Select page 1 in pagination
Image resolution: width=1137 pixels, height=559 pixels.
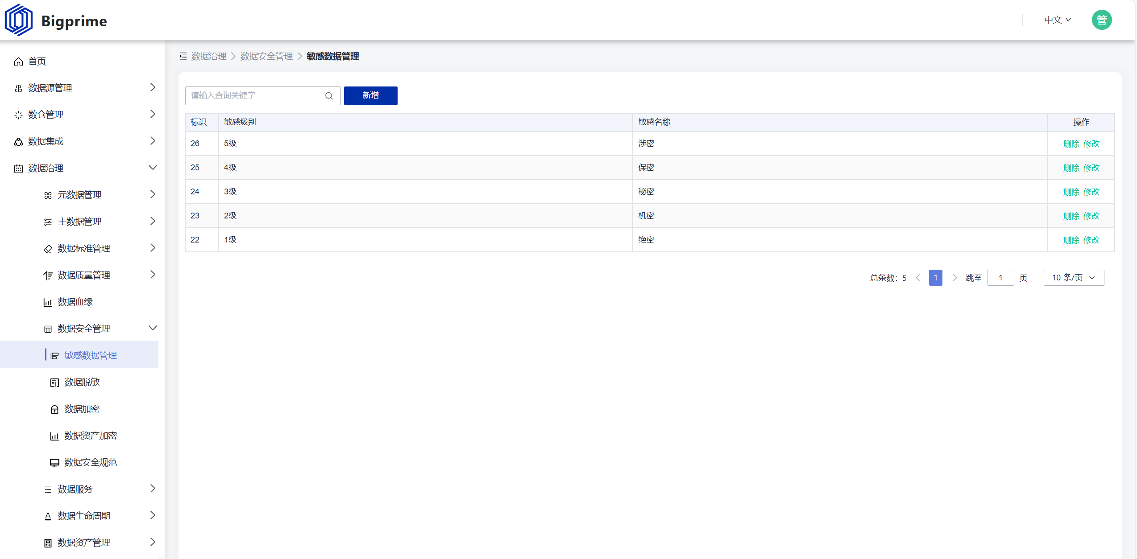[936, 278]
